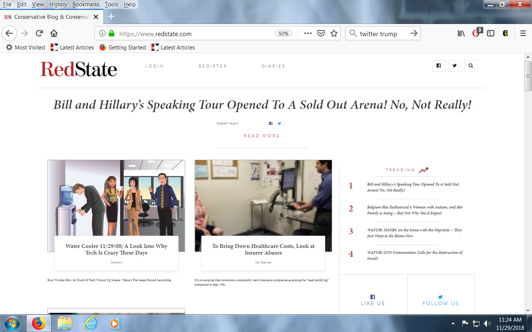
Task: Open the Bill and Hillary headline article
Action: 262,105
